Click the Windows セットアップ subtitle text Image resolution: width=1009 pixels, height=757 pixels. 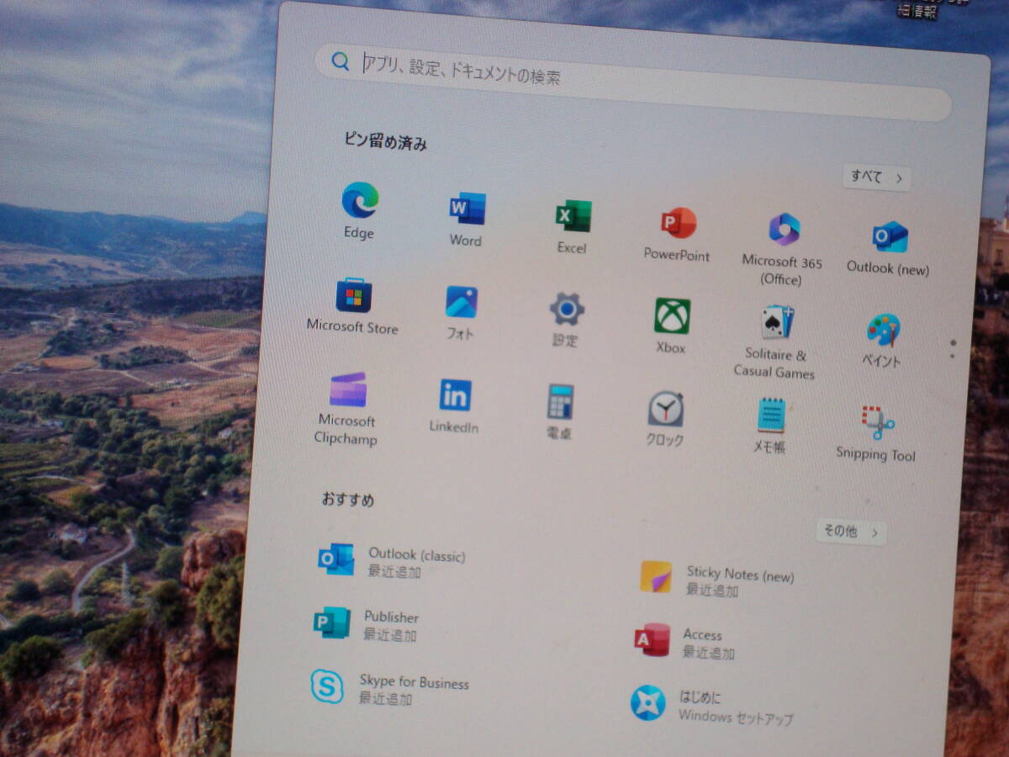[736, 717]
